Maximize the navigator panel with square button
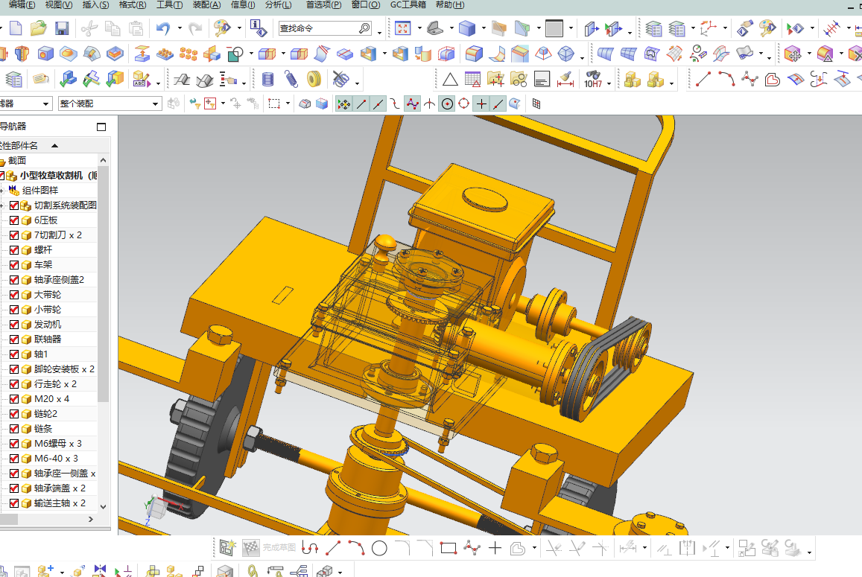 (x=101, y=127)
